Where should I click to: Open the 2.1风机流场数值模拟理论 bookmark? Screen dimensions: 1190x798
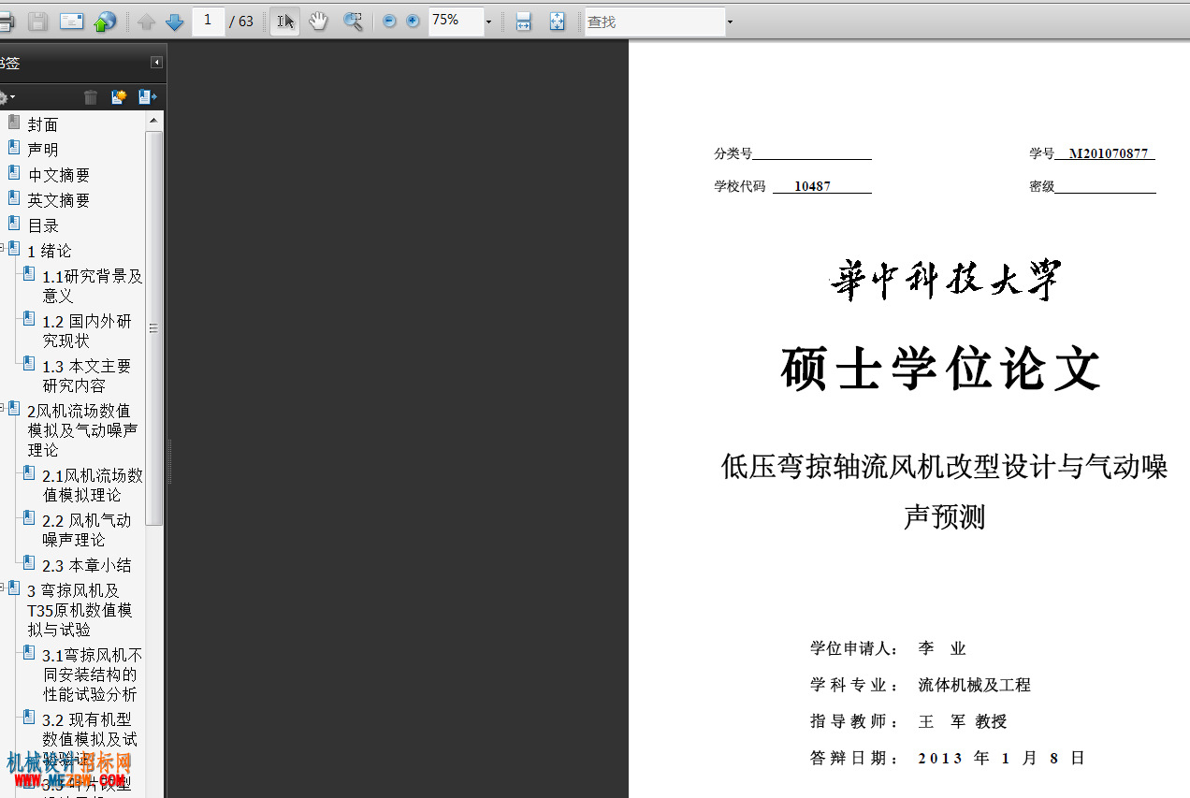coord(93,485)
